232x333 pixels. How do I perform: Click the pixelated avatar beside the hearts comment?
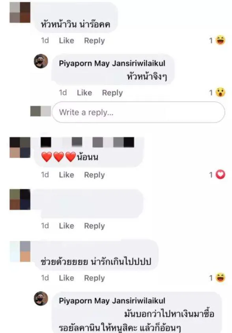click(20, 147)
